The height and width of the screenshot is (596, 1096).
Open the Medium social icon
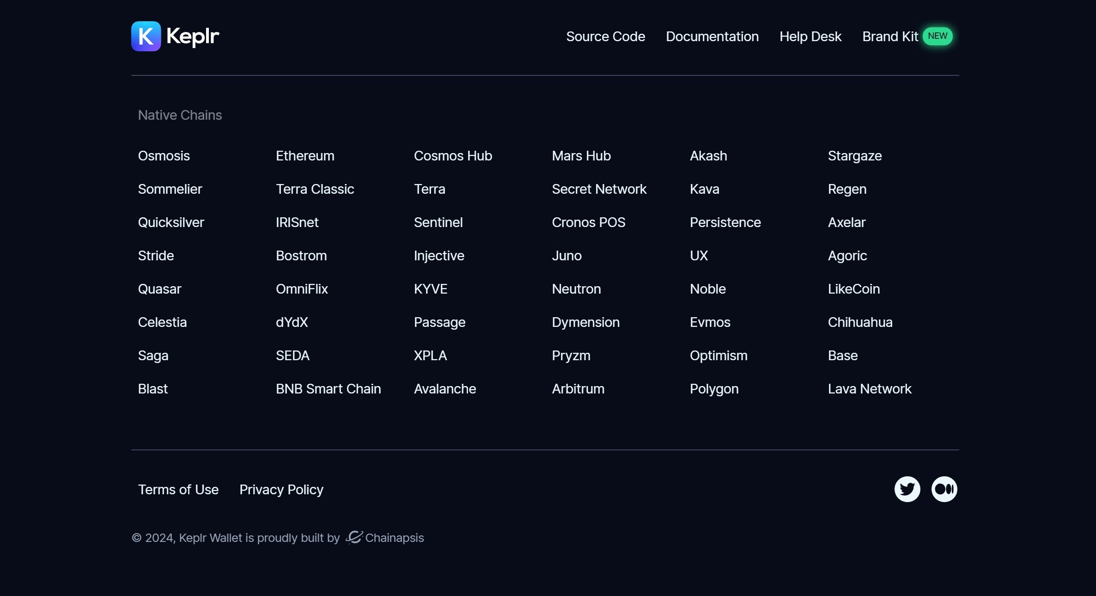944,489
